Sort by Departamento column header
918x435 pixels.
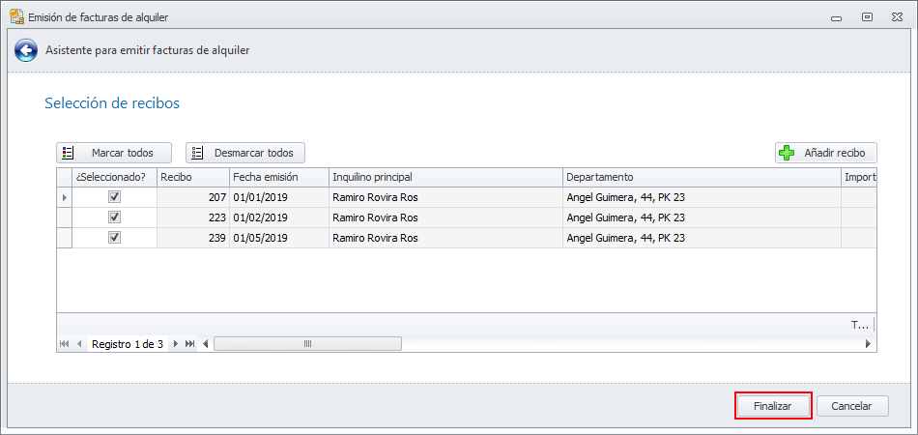pos(702,177)
